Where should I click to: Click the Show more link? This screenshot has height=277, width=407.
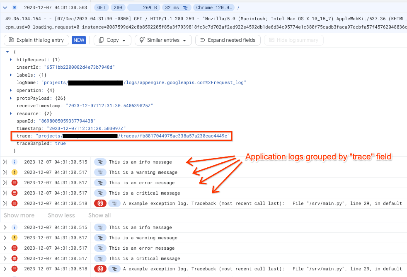(19, 215)
